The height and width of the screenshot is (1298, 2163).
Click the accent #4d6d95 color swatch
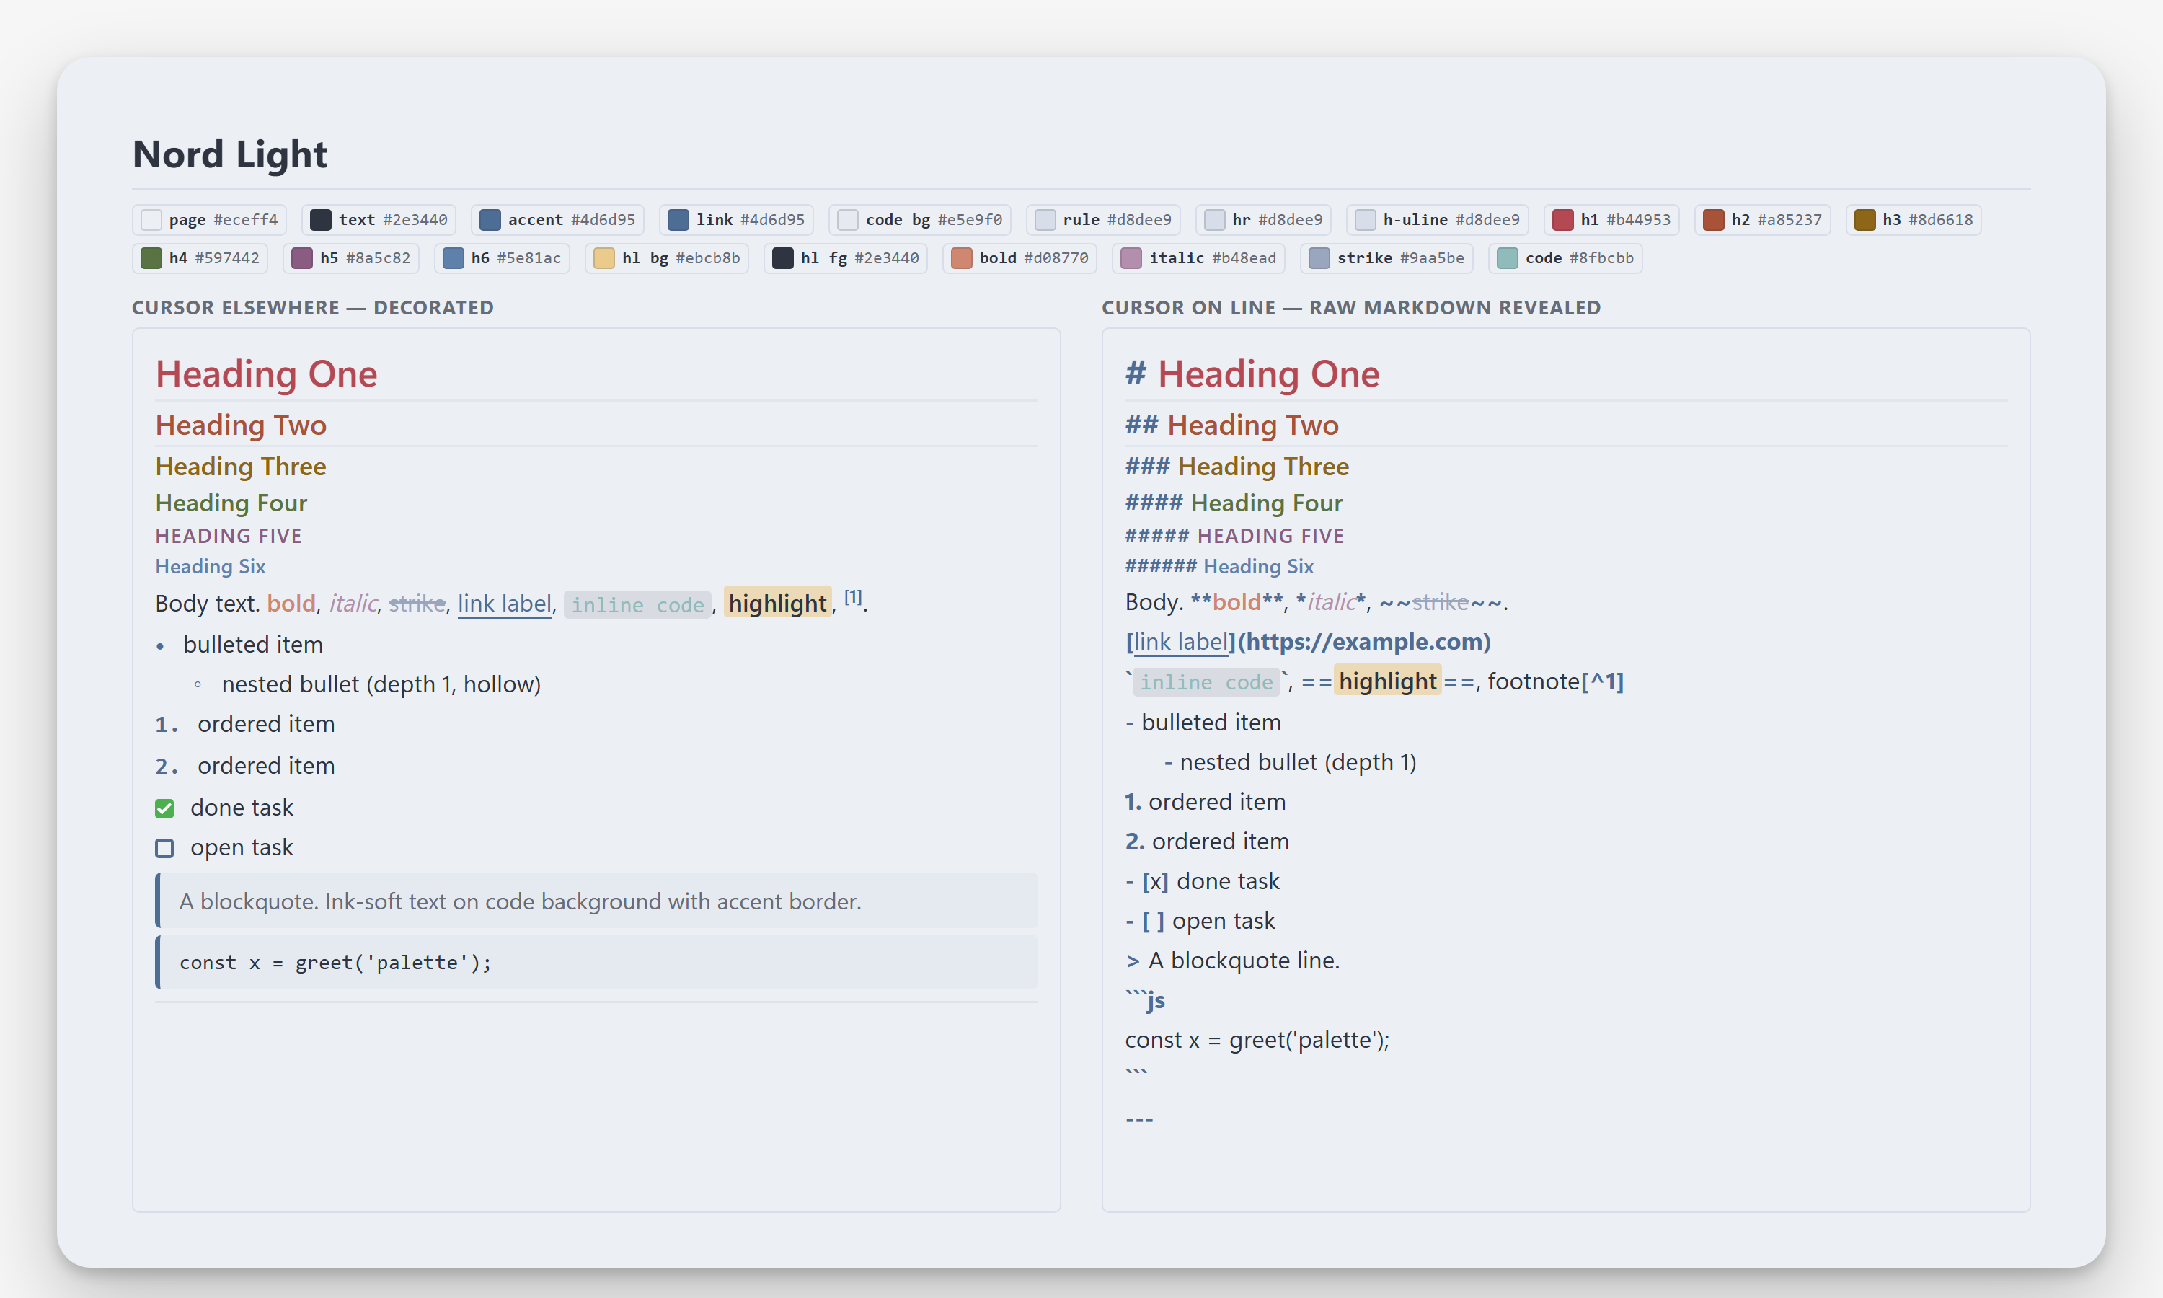pos(558,219)
